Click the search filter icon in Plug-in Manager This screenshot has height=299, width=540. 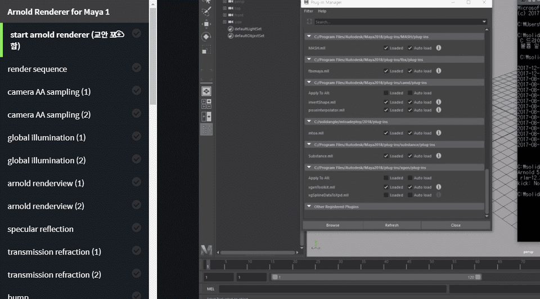pyautogui.click(x=309, y=22)
